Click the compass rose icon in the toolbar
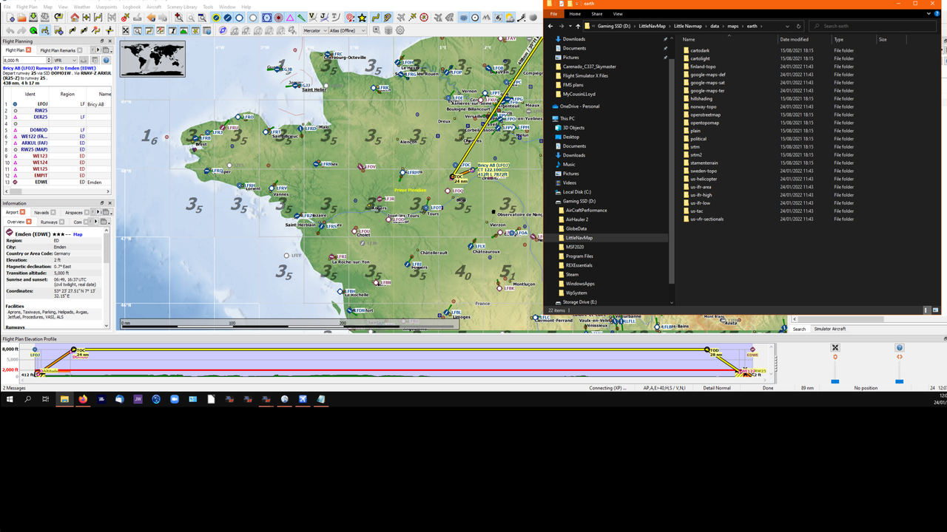The image size is (947, 532). click(223, 30)
